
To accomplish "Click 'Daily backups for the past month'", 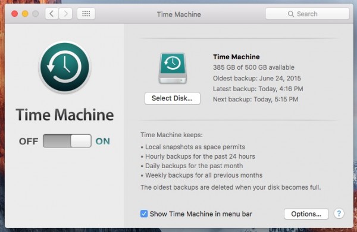I will point(194,166).
